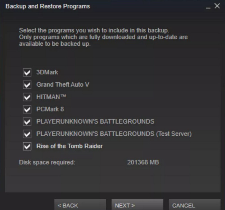
Task: Click the 201368 MB disk space value
Action: coord(143,162)
